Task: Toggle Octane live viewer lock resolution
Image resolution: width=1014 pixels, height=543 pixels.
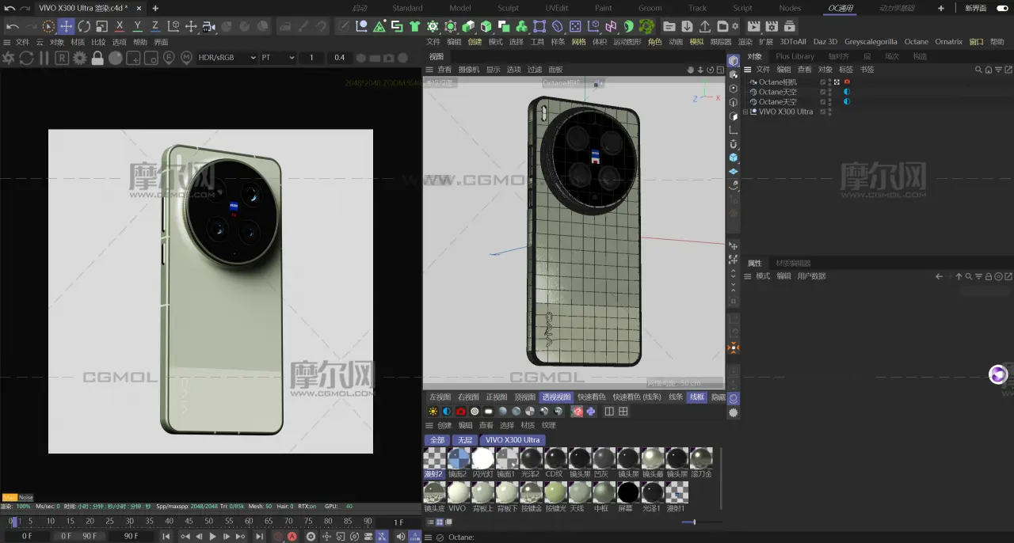Action: tap(97, 58)
